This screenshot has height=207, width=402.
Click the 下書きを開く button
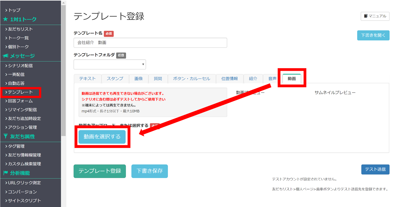[373, 35]
